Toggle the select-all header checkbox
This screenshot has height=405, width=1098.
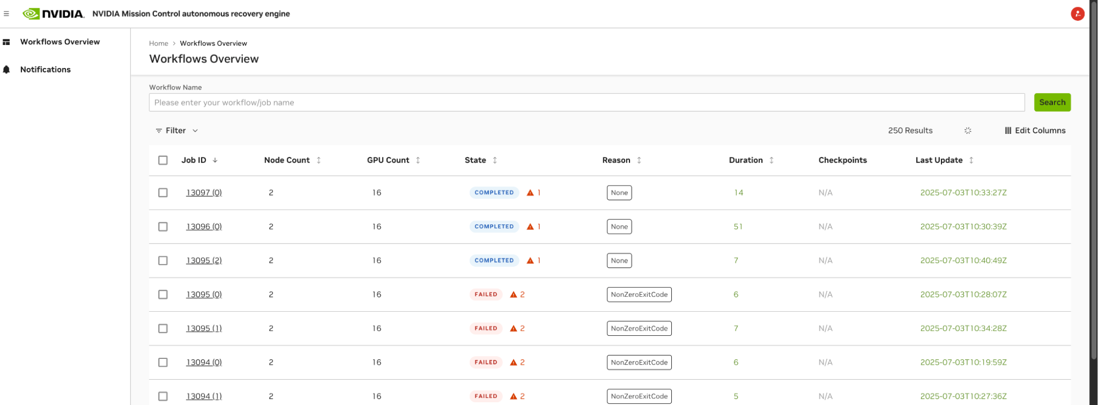click(163, 160)
